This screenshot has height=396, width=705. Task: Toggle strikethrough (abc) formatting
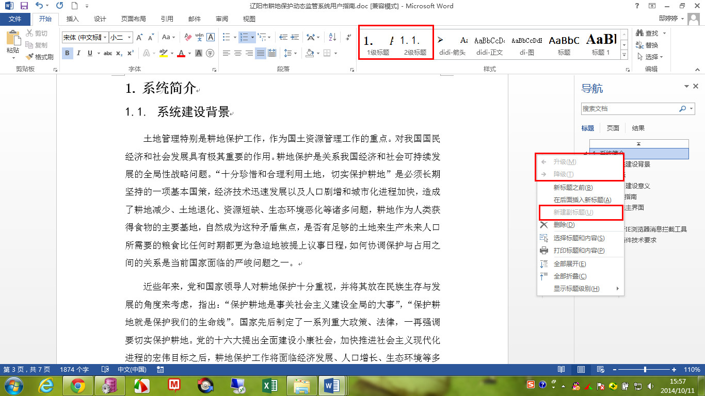[108, 53]
